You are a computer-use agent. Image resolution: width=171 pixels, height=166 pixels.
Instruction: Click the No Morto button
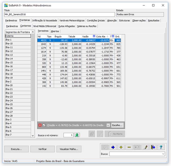[115, 134]
